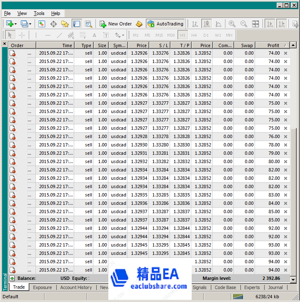Toggle the AutoTrading button
The width and height of the screenshot is (300, 302).
point(165,24)
